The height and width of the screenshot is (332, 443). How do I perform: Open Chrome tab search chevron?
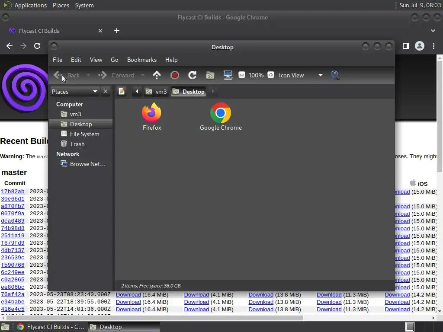click(x=433, y=31)
